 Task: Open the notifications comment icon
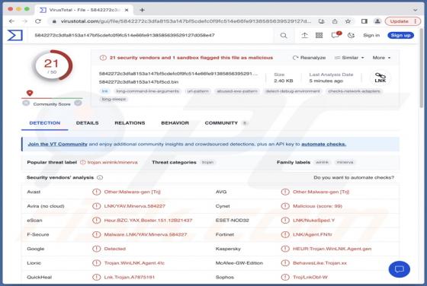point(335,35)
